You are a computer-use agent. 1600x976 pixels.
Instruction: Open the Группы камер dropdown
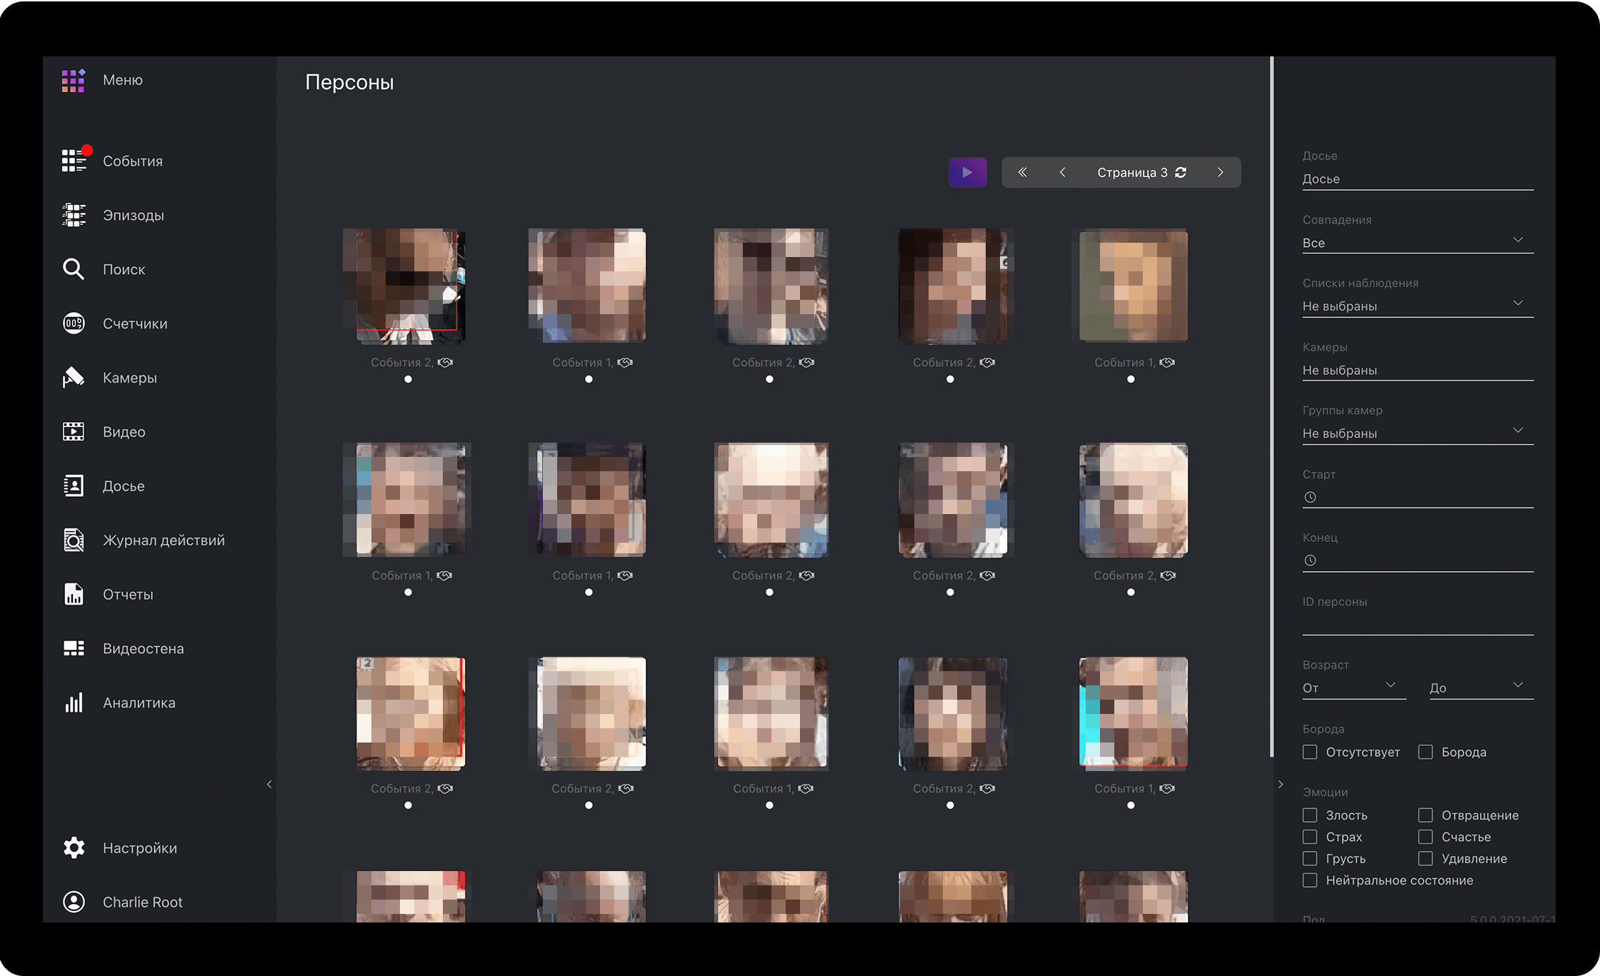[x=1418, y=433]
